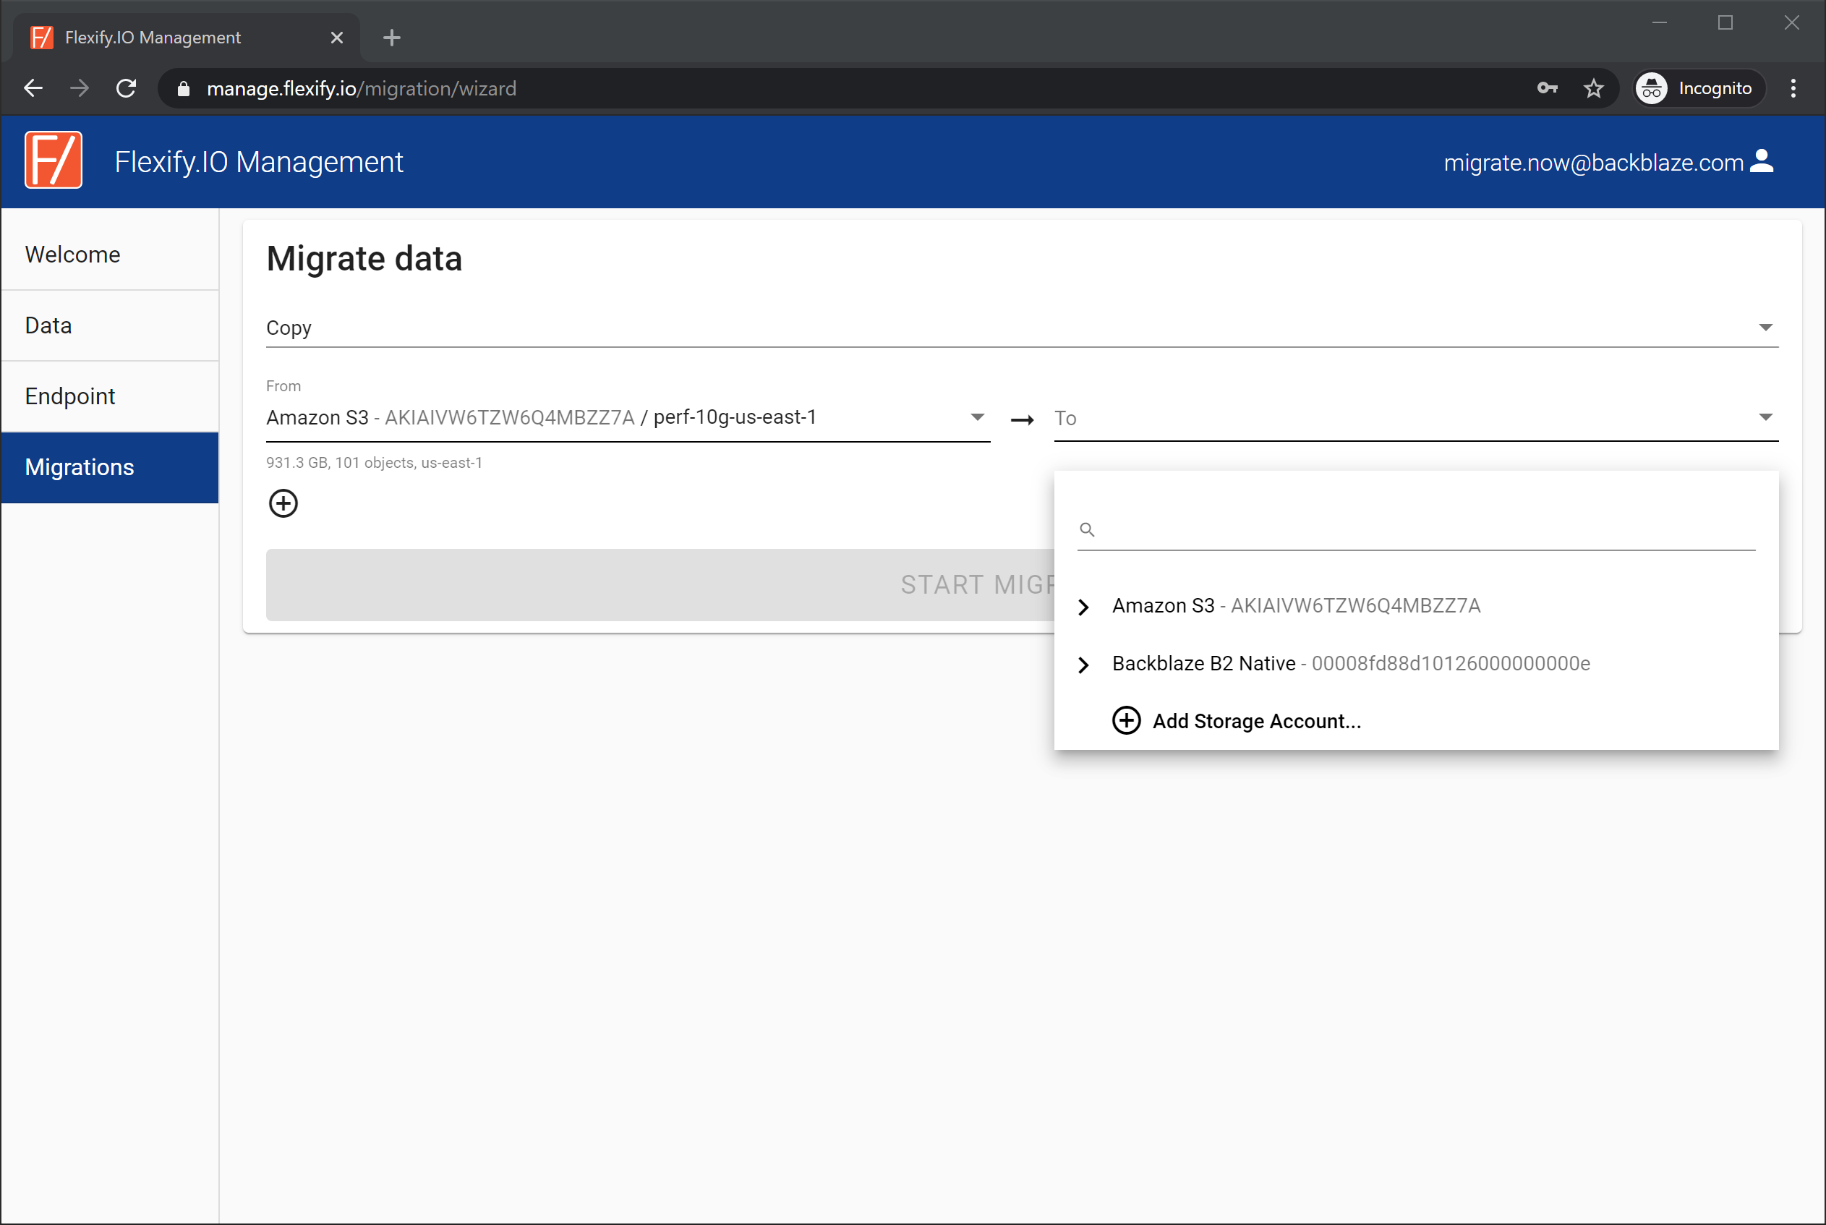Click the Flexify.IO logo icon
The height and width of the screenshot is (1225, 1826).
tap(54, 161)
